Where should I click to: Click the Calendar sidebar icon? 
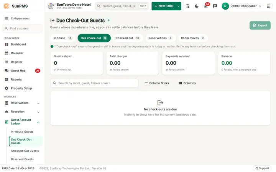point(7,53)
